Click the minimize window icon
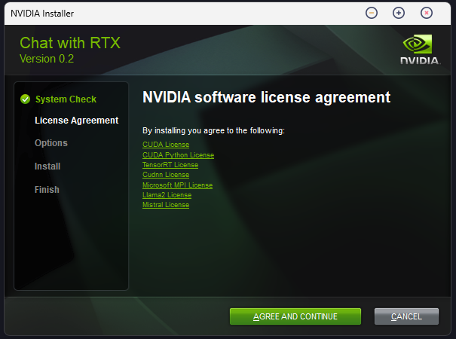The image size is (456, 339). point(372,13)
